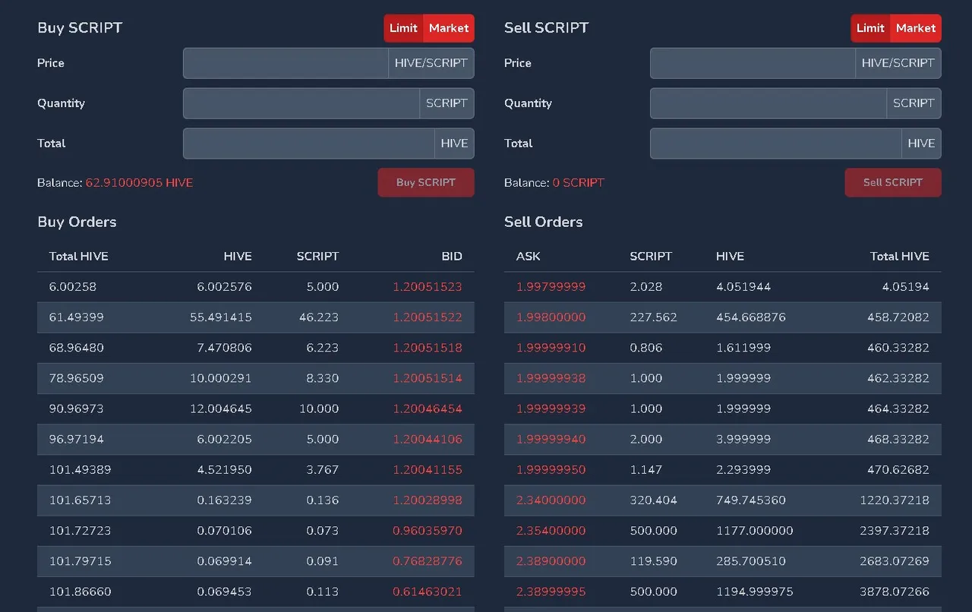Select ask price 1.99999910
This screenshot has width=972, height=612.
551,348
